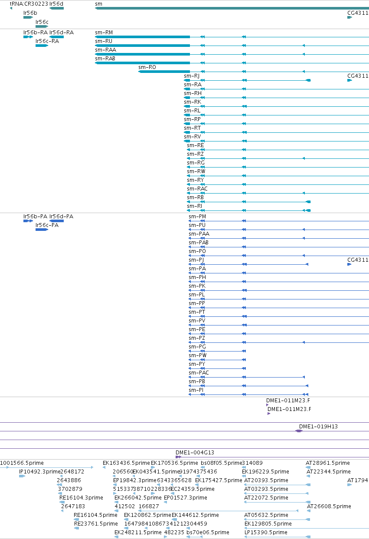Select the DME1-019H13 label
The height and width of the screenshot is (539, 369).
pos(318,426)
